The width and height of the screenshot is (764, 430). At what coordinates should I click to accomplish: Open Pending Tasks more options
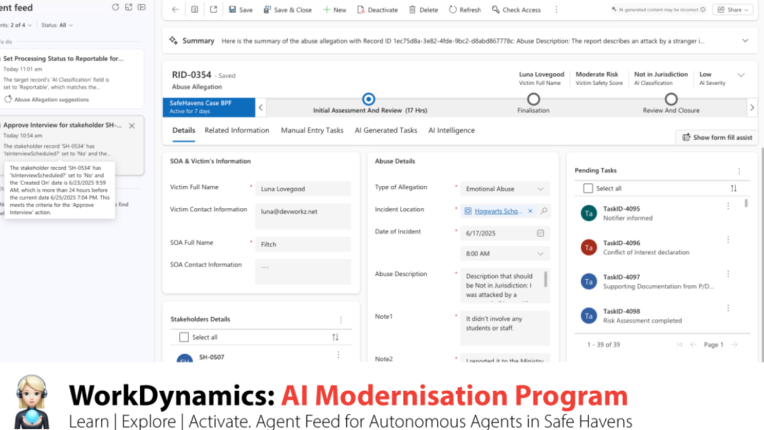(739, 171)
